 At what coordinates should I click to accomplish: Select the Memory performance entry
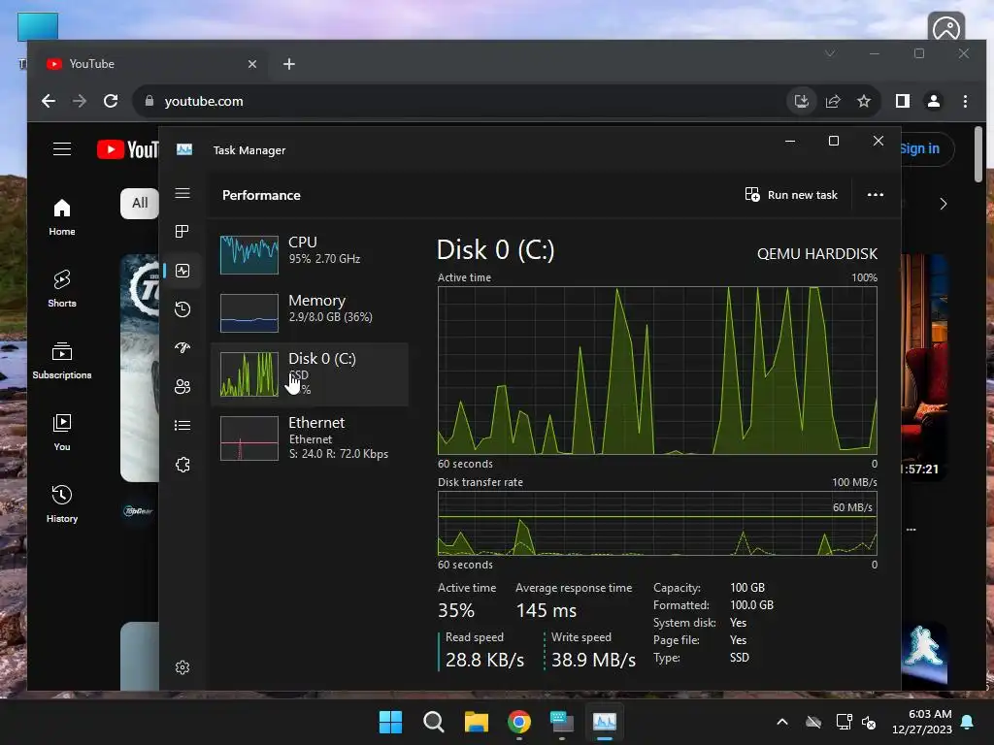click(310, 312)
